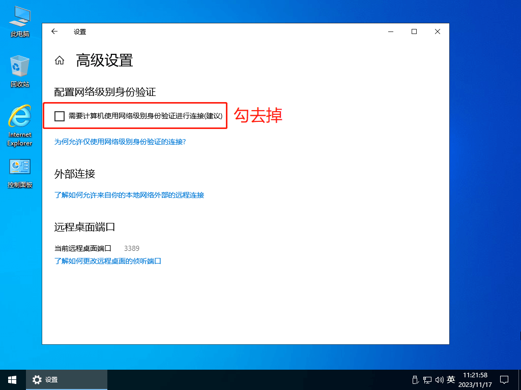
Task: Open the taskbar clock and date
Action: pos(475,379)
